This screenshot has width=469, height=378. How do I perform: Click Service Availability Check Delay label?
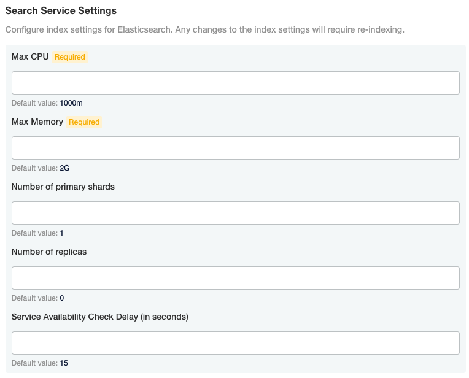(100, 317)
